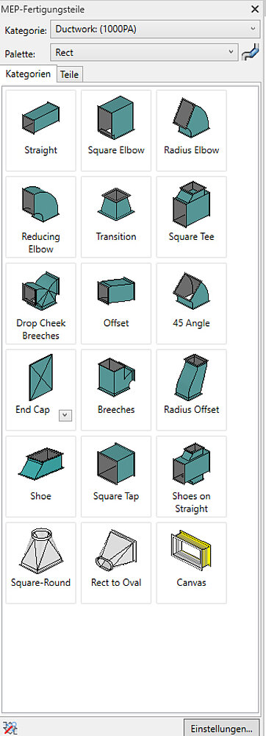This screenshot has height=736, width=266.
Task: Open the Kategorie dropdown showing Ductwork
Action: [155, 29]
